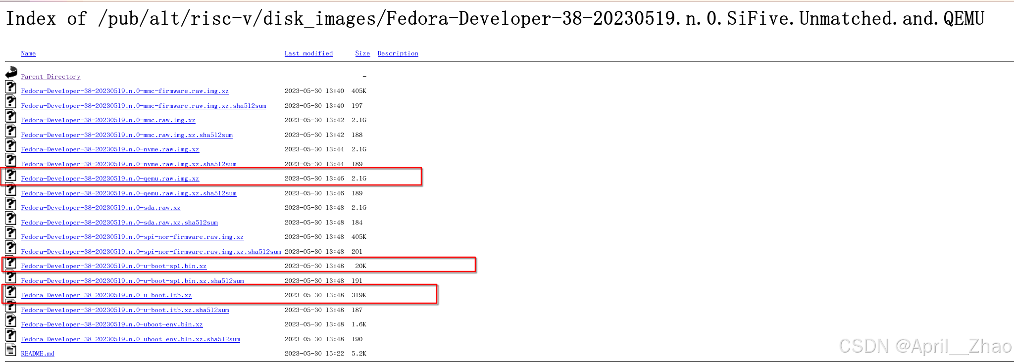Click the icon beside qemu.raw.img.xz
This screenshot has width=1014, height=363.
coord(11,175)
